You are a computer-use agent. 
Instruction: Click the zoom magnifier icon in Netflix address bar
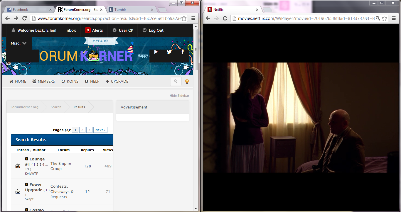[x=378, y=18]
